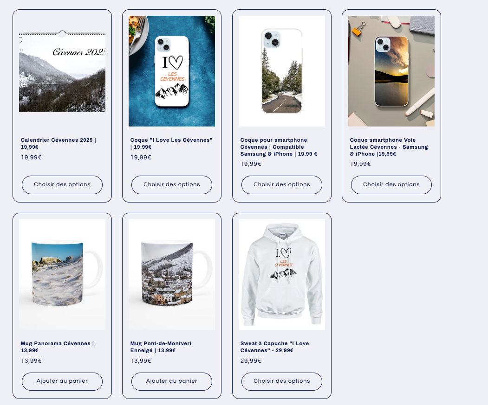
Task: Add Mug Pont-de-Montvert Enneigé to cart
Action: (172, 381)
